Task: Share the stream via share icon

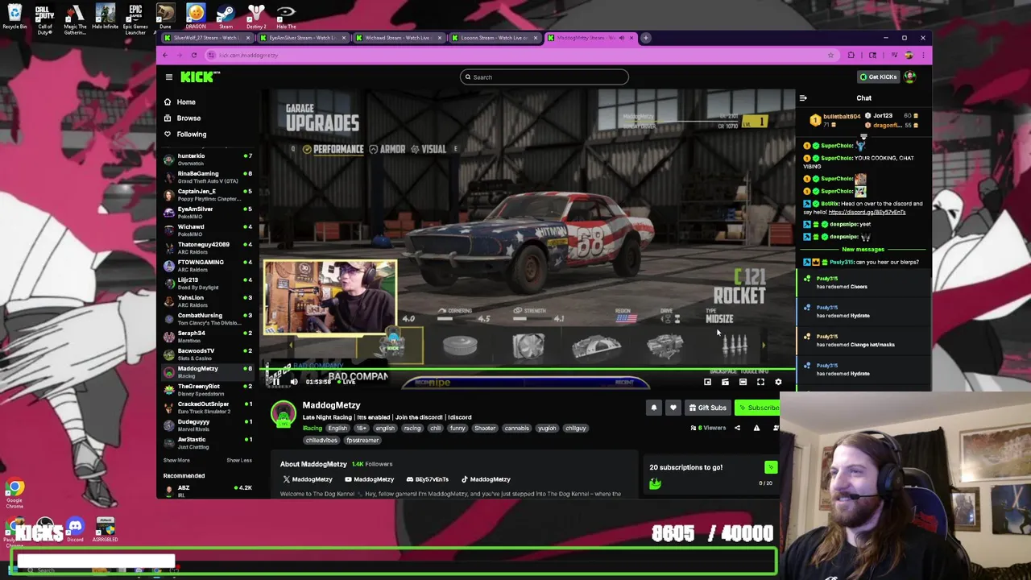Action: pyautogui.click(x=737, y=428)
